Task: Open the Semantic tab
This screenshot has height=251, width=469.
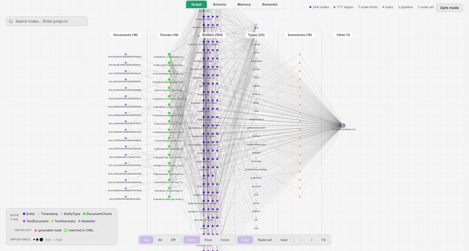Action: click(270, 4)
